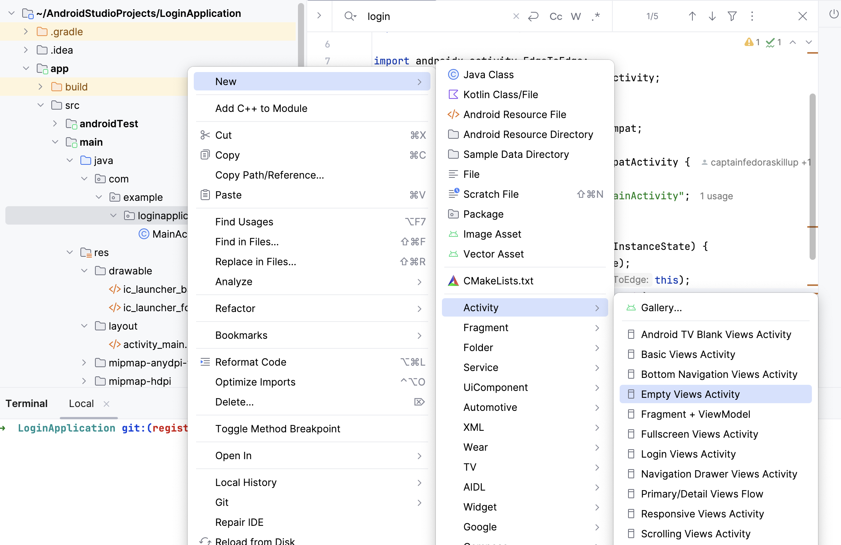Viewport: 841px width, 545px height.
Task: Jump to previous highlighted problem arrow
Action: [793, 42]
